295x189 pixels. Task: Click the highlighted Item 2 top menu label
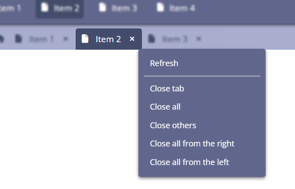pos(66,8)
